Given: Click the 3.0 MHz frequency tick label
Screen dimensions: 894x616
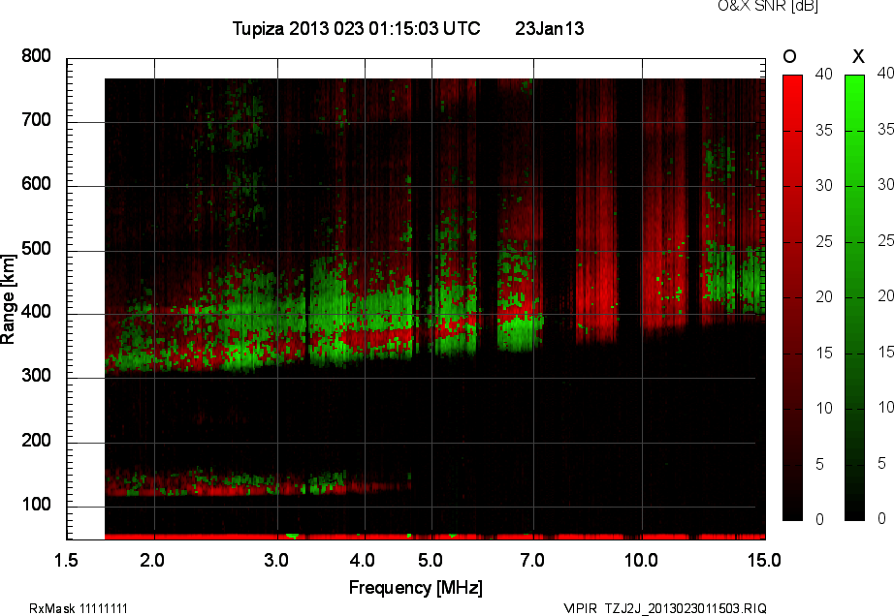Looking at the screenshot, I should tap(276, 560).
